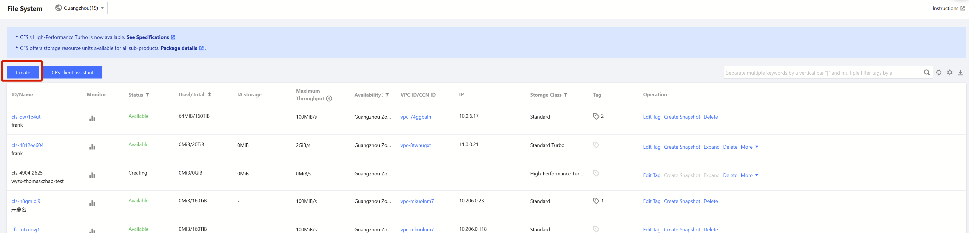Create Snapshot for cfs-ow7fp4ut
This screenshot has height=233, width=969.
682,117
